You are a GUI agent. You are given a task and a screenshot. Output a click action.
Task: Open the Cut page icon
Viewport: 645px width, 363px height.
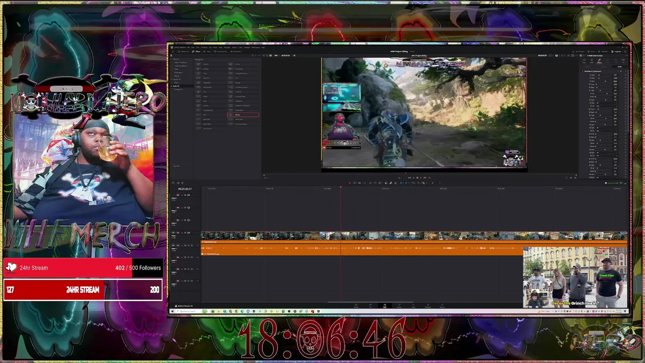click(x=370, y=306)
